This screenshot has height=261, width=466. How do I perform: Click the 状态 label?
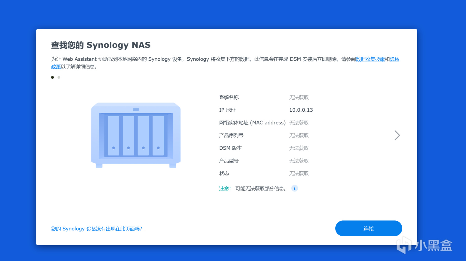click(224, 174)
